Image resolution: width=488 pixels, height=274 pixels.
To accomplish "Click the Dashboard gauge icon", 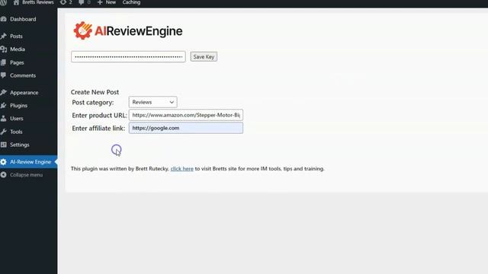I will point(3,19).
